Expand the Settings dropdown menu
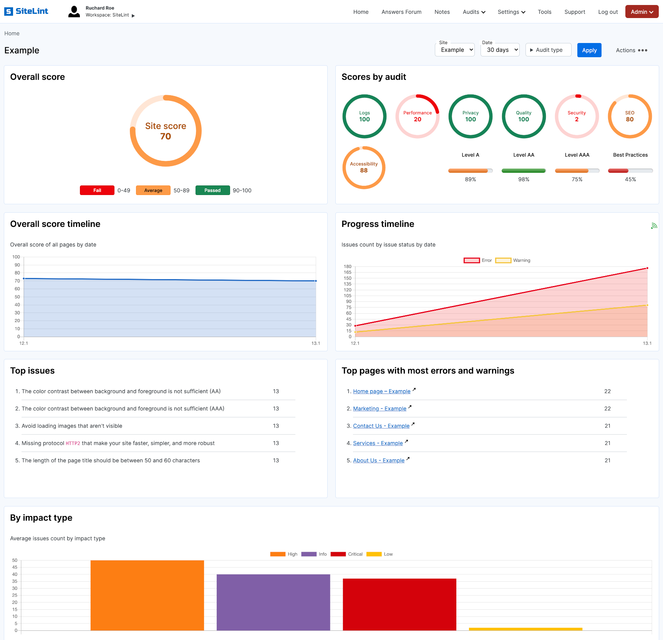 click(x=511, y=12)
